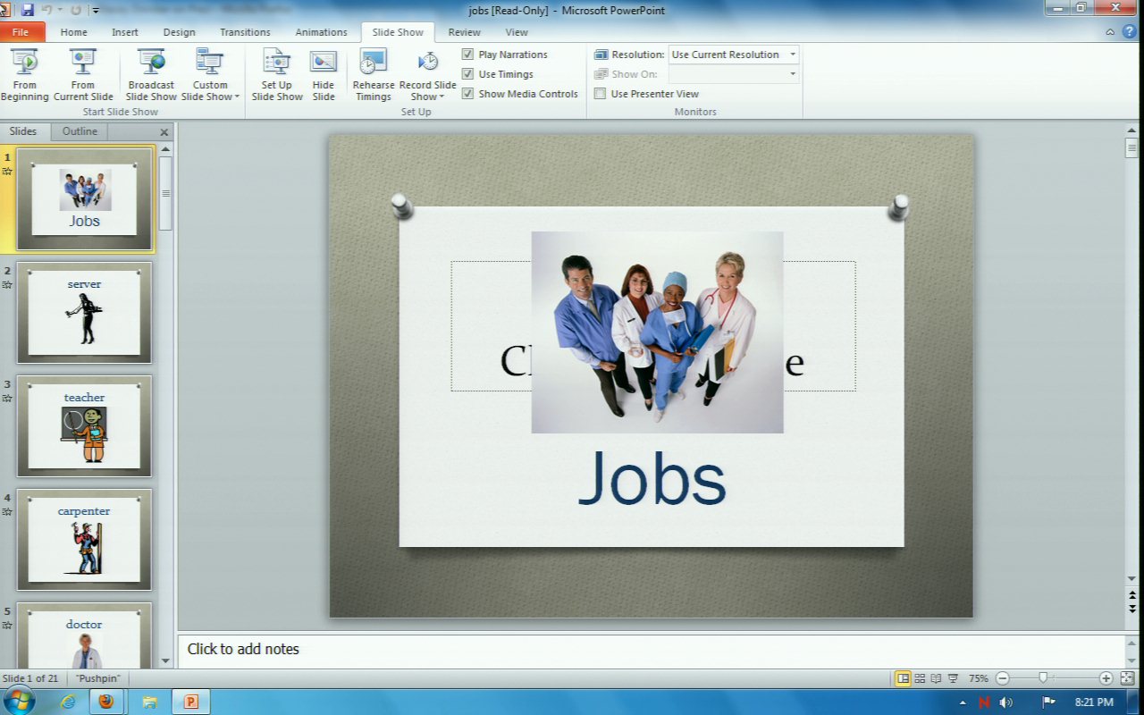Click the Hide Slide icon
Viewport: 1144px width, 715px height.
click(x=324, y=74)
